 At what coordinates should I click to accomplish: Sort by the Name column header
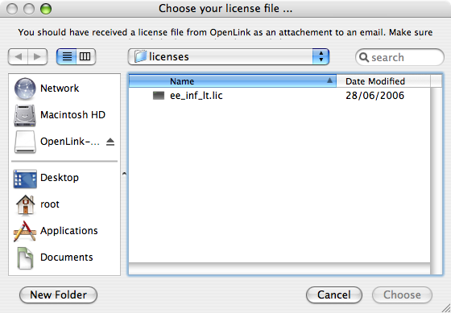coord(233,81)
